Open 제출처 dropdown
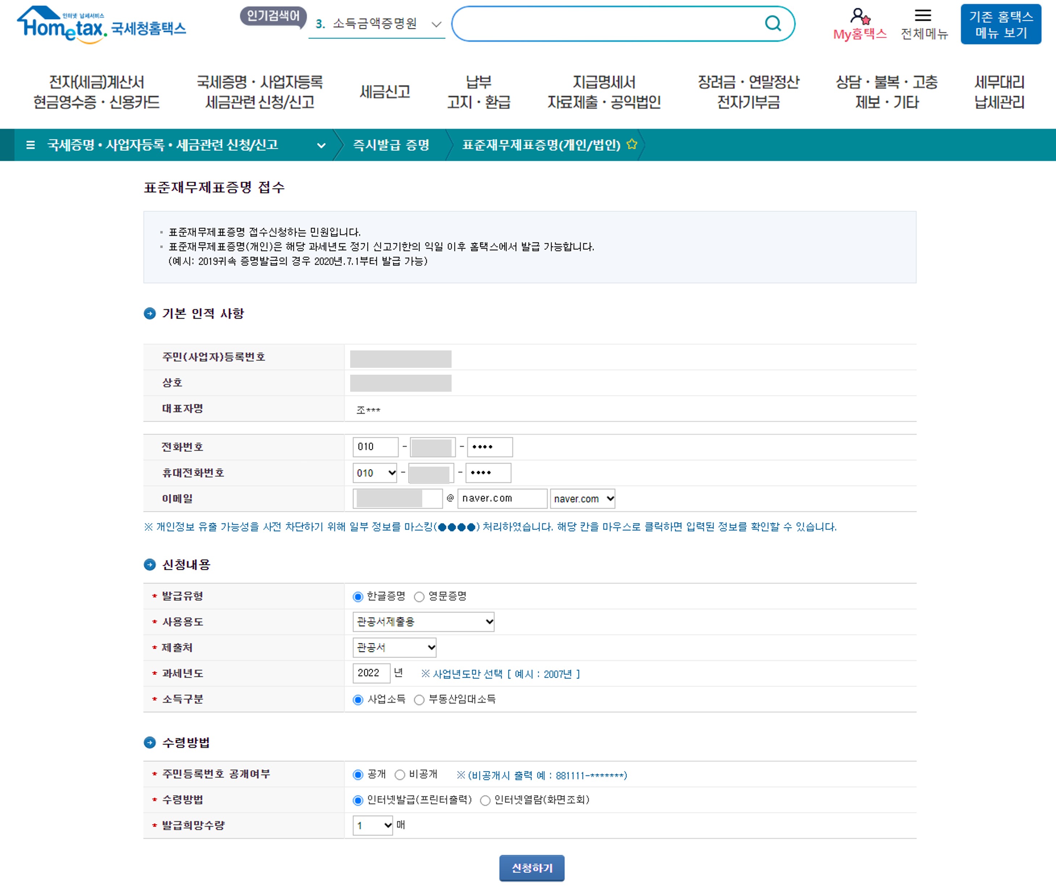This screenshot has width=1056, height=896. [x=394, y=648]
